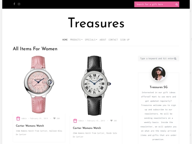Expand the SPECIALS dropdown menu

(91, 40)
